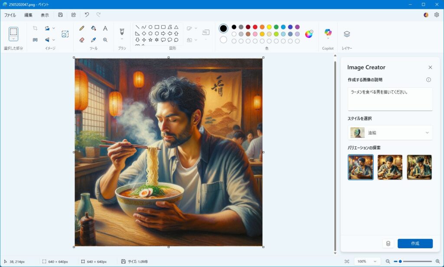Open the Layers panel
The width and height of the screenshot is (444, 267).
(x=347, y=34)
